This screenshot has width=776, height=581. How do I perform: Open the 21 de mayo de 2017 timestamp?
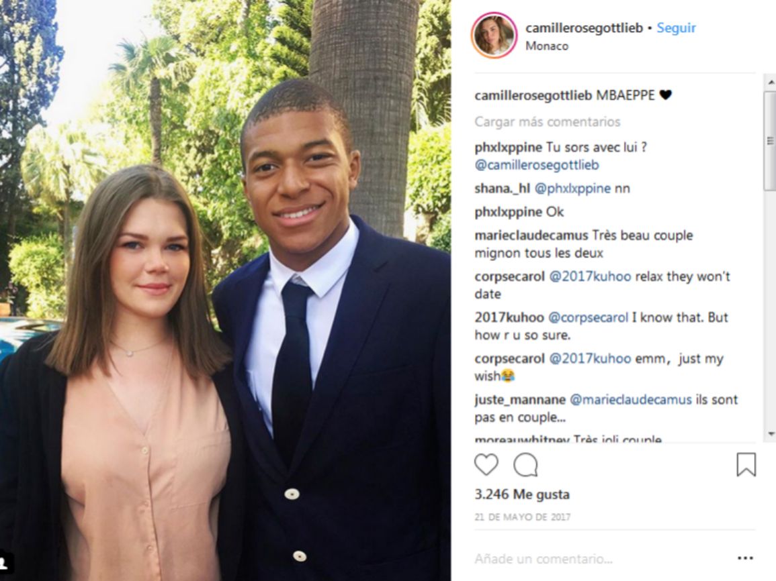pyautogui.click(x=522, y=517)
